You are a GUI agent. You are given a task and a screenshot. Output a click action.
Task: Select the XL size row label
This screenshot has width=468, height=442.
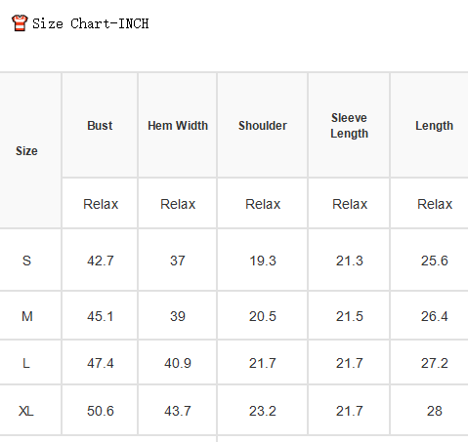point(26,411)
